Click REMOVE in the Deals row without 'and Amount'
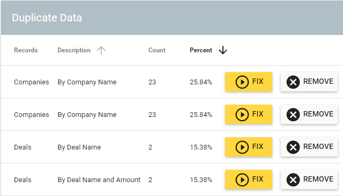The height and width of the screenshot is (196, 343). tap(309, 147)
